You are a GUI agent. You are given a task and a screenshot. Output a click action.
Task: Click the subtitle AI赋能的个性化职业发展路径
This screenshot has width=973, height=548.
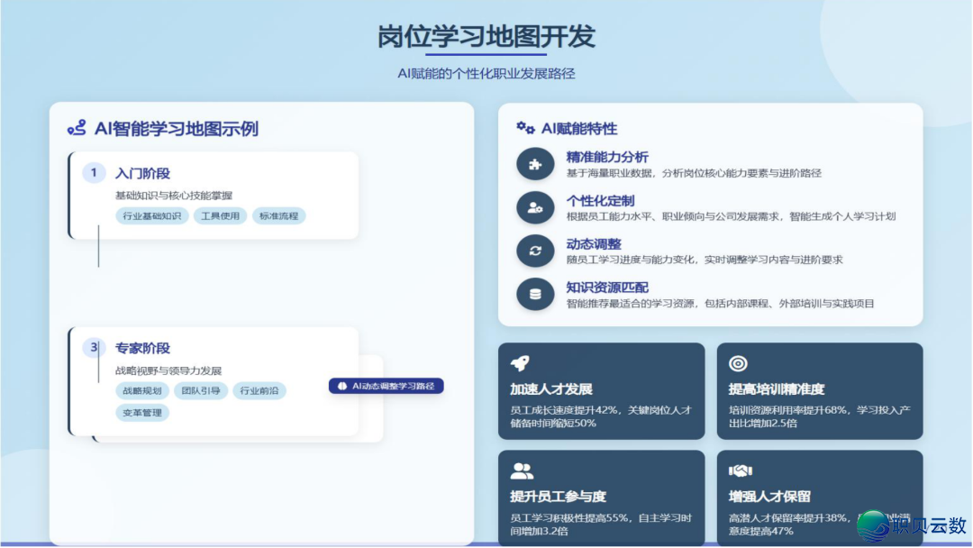(486, 74)
